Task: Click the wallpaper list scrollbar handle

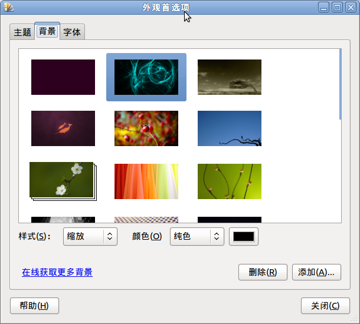Action: [341, 84]
